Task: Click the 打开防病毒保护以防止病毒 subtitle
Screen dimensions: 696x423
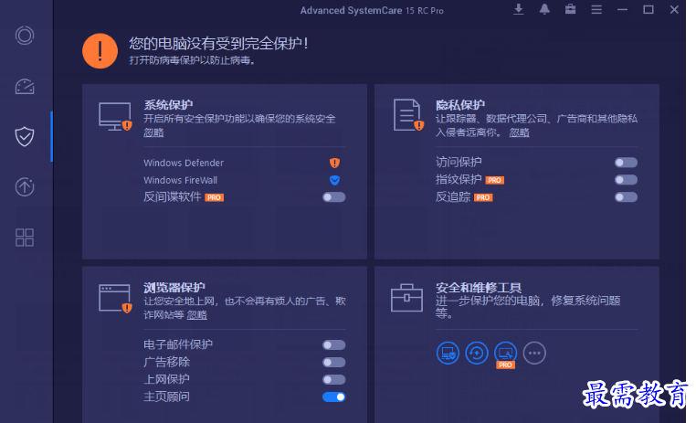Action: click(192, 60)
